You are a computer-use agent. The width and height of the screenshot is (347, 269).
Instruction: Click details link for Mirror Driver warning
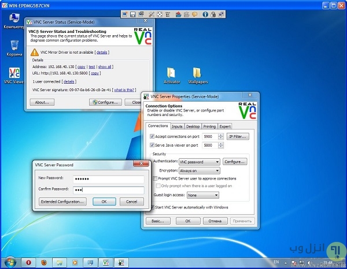point(102,53)
